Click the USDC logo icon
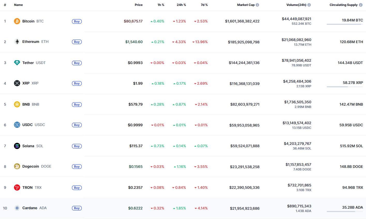Screen dimensions: 366x219 click(17, 125)
